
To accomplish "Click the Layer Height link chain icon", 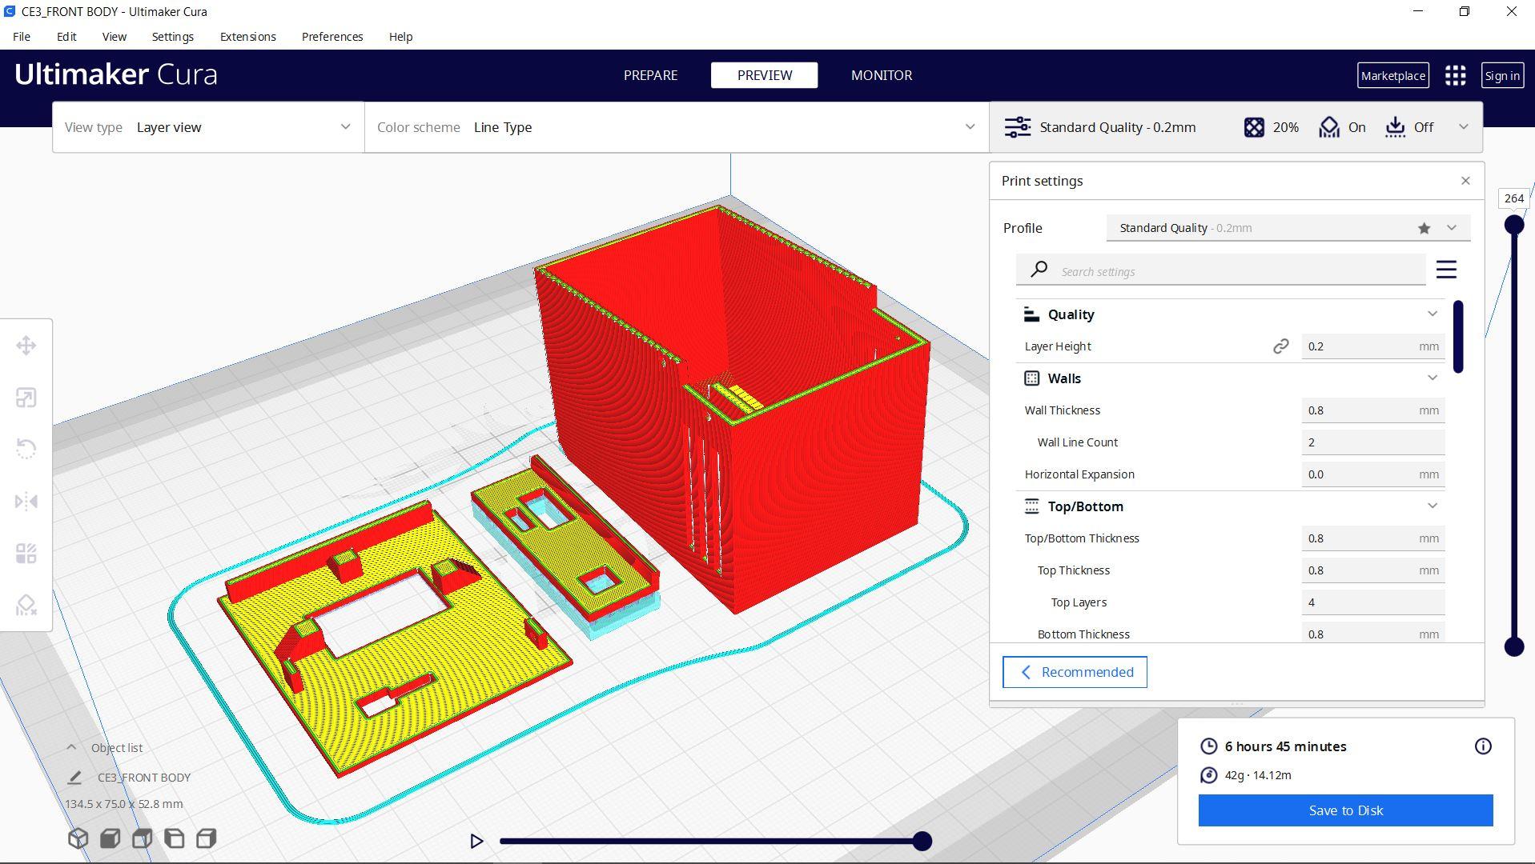I will (1281, 346).
